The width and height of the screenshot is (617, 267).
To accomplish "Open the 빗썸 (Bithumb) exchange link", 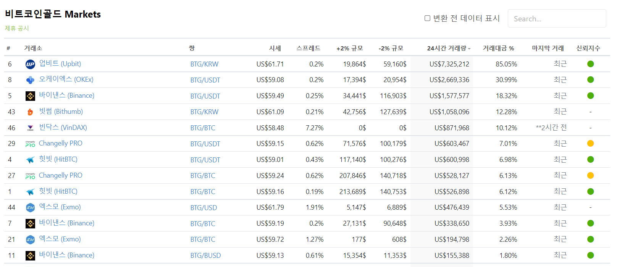I will 61,111.
